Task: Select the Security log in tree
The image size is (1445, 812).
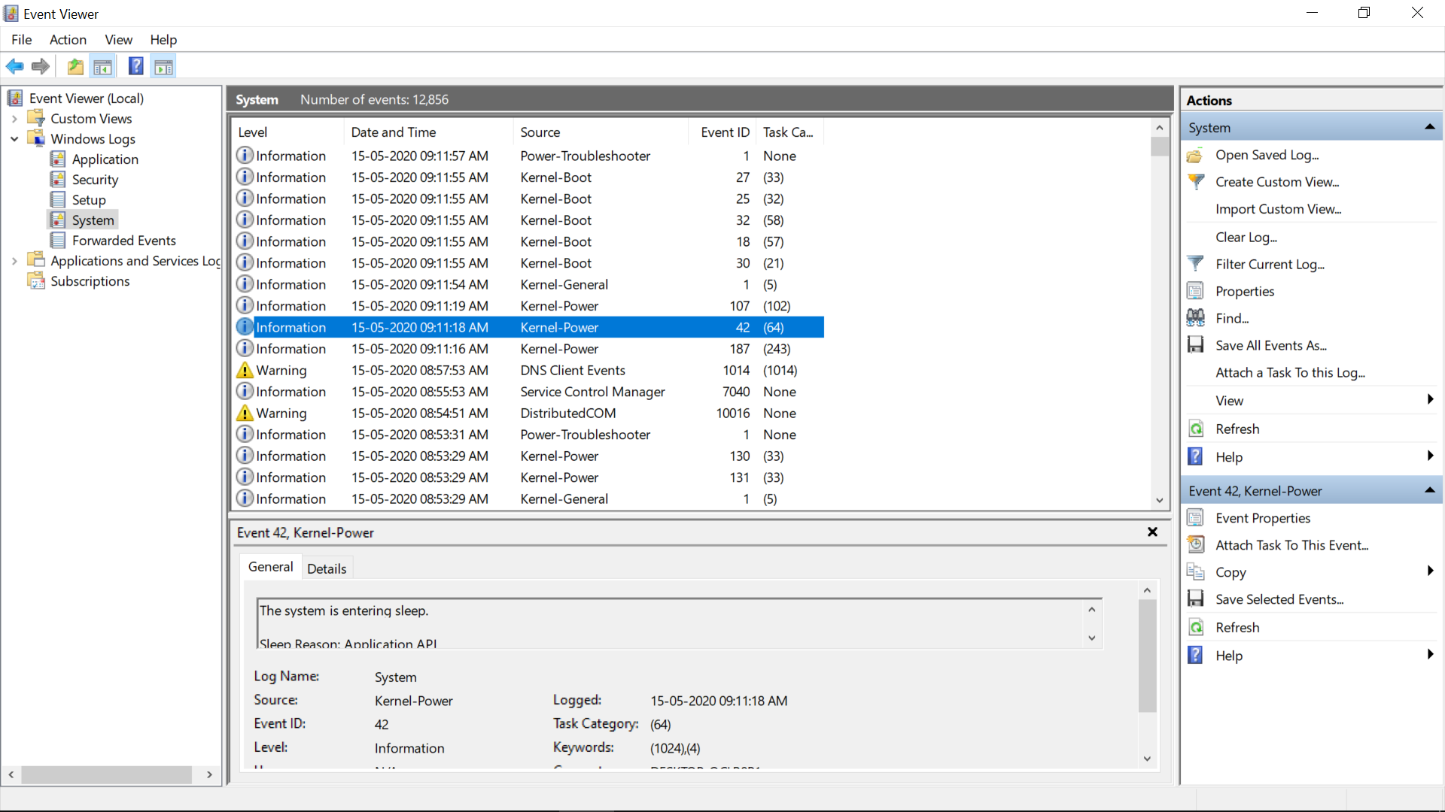Action: (95, 180)
